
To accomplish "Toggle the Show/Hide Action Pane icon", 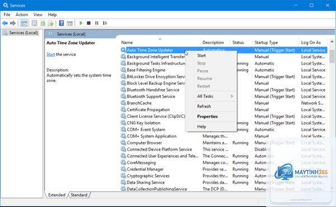I will point(69,23).
